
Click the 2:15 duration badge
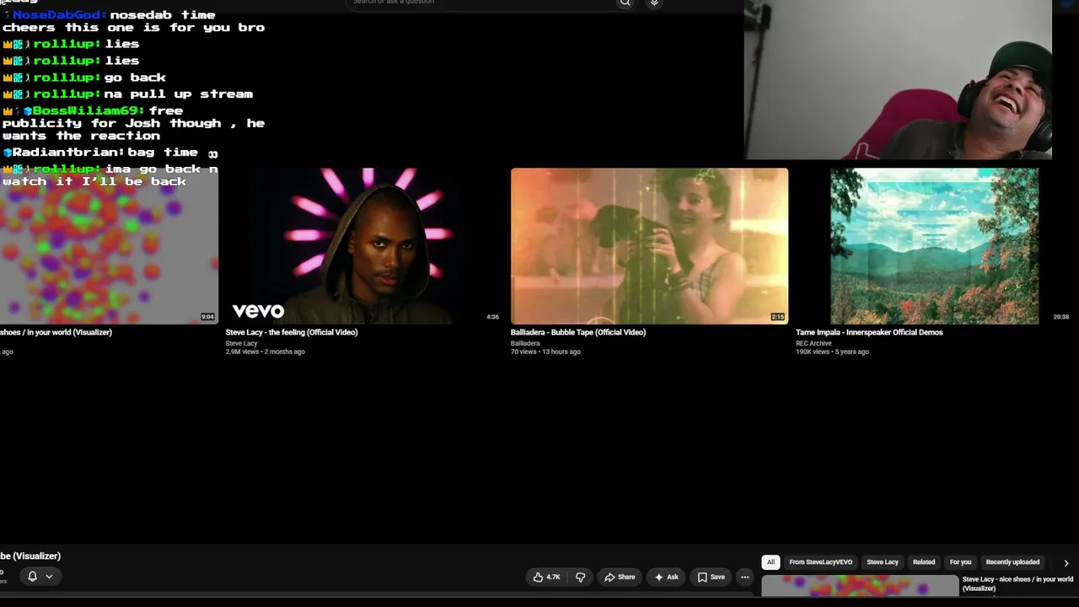pos(778,317)
